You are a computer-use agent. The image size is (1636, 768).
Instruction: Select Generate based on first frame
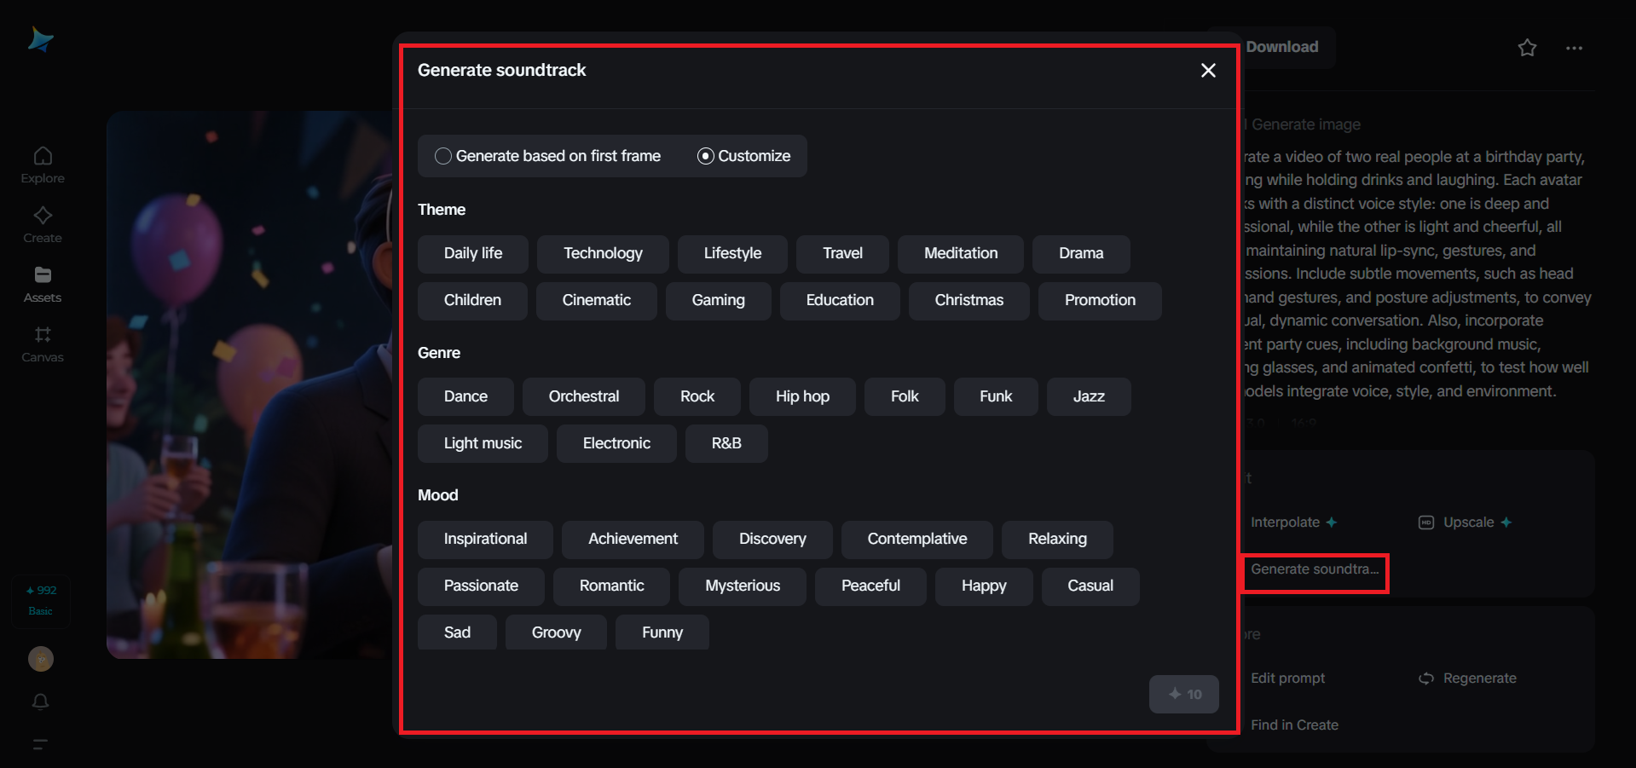pyautogui.click(x=548, y=156)
